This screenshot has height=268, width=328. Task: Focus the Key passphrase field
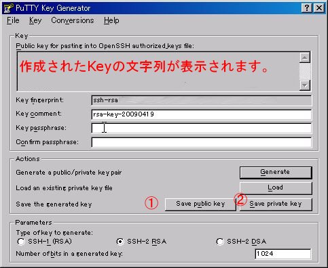pyautogui.click(x=201, y=129)
